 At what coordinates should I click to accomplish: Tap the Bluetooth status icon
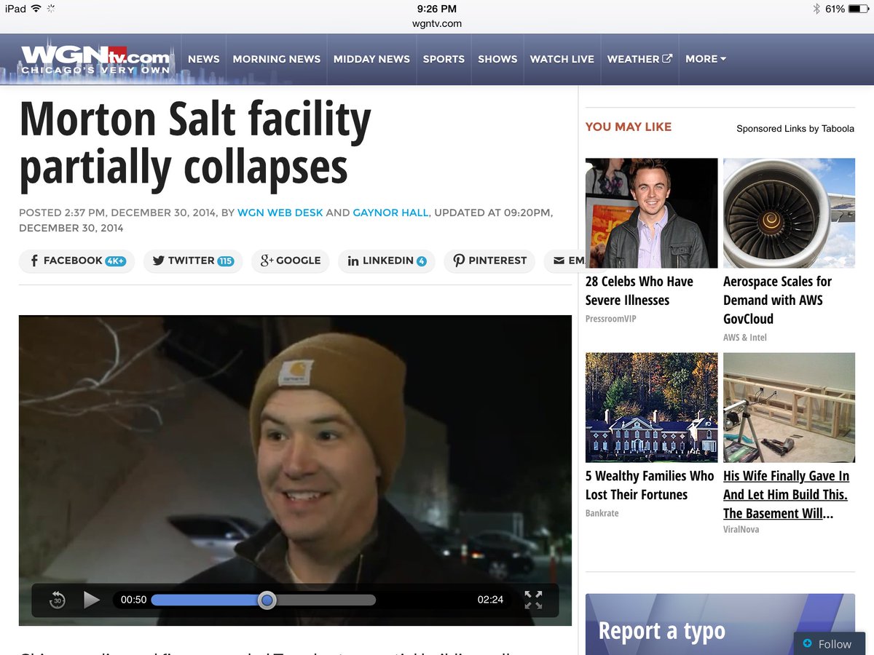pos(816,9)
